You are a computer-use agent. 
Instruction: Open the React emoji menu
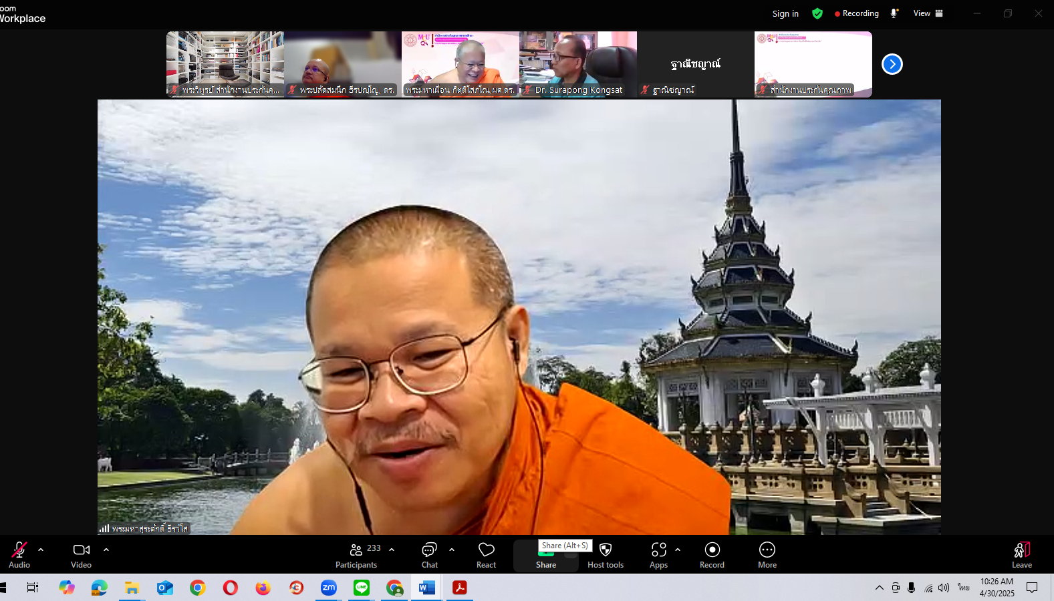(x=487, y=555)
